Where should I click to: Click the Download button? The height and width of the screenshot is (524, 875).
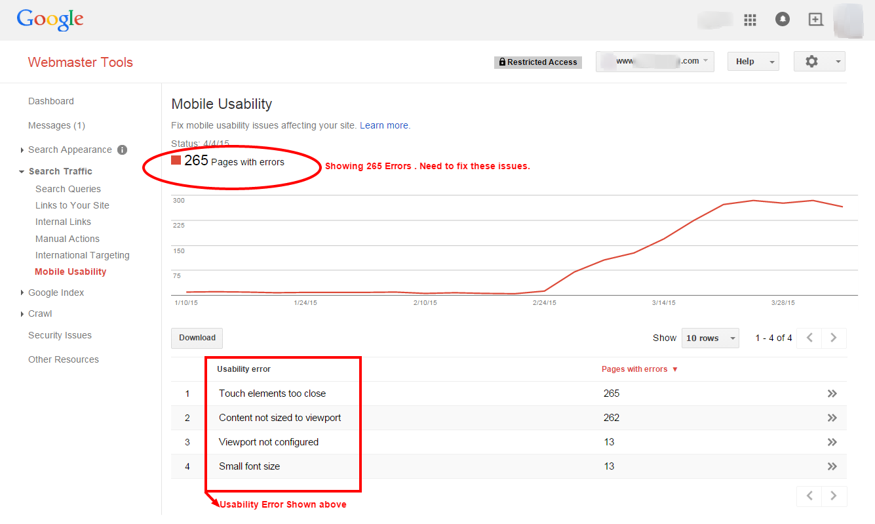click(197, 338)
